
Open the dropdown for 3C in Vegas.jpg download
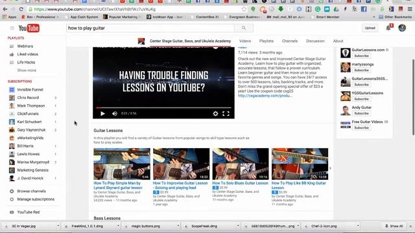58,226
